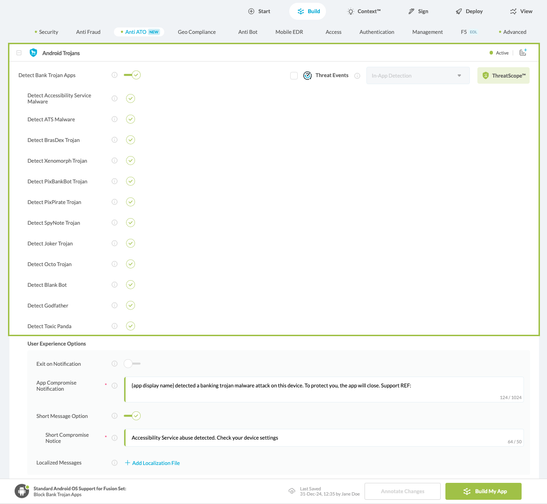Disable the Detect SpyNote Trojan checkmark
Image resolution: width=547 pixels, height=504 pixels.
[x=130, y=222]
